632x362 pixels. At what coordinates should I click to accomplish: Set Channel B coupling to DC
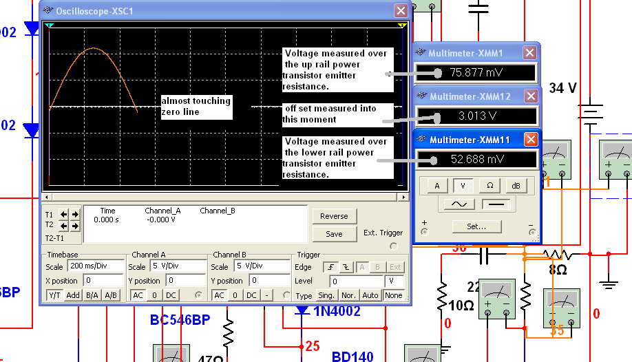pos(251,295)
